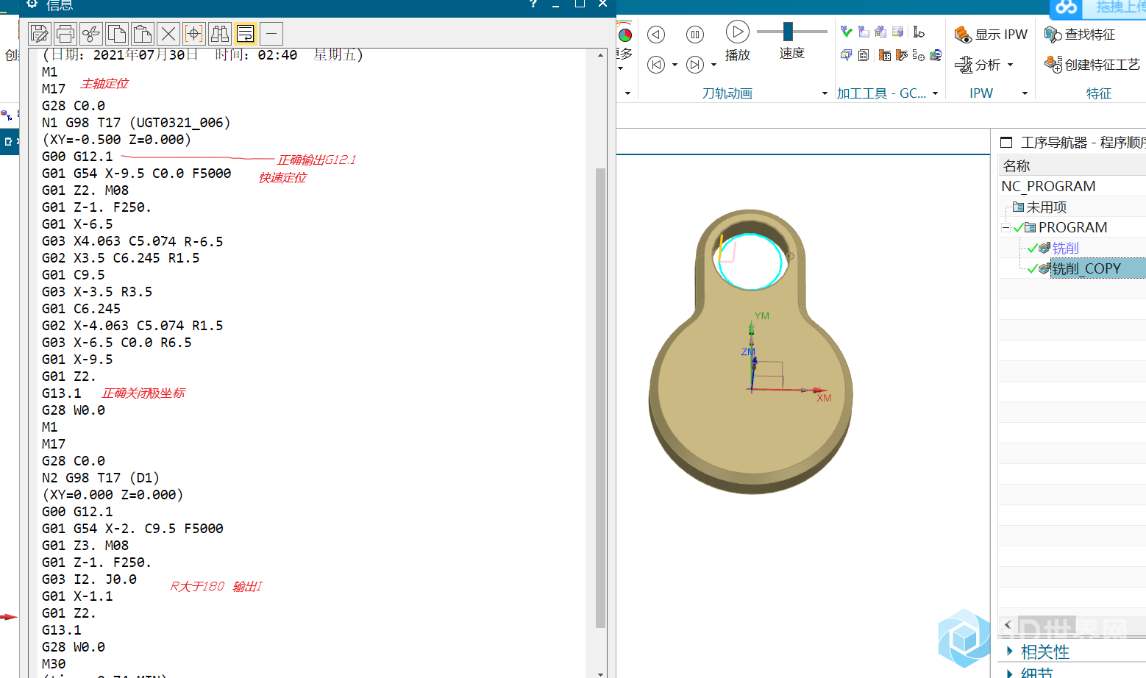Screen dimensions: 1146x678
Task: Click line 'G03 I2. J0.0'
Action: (x=89, y=579)
